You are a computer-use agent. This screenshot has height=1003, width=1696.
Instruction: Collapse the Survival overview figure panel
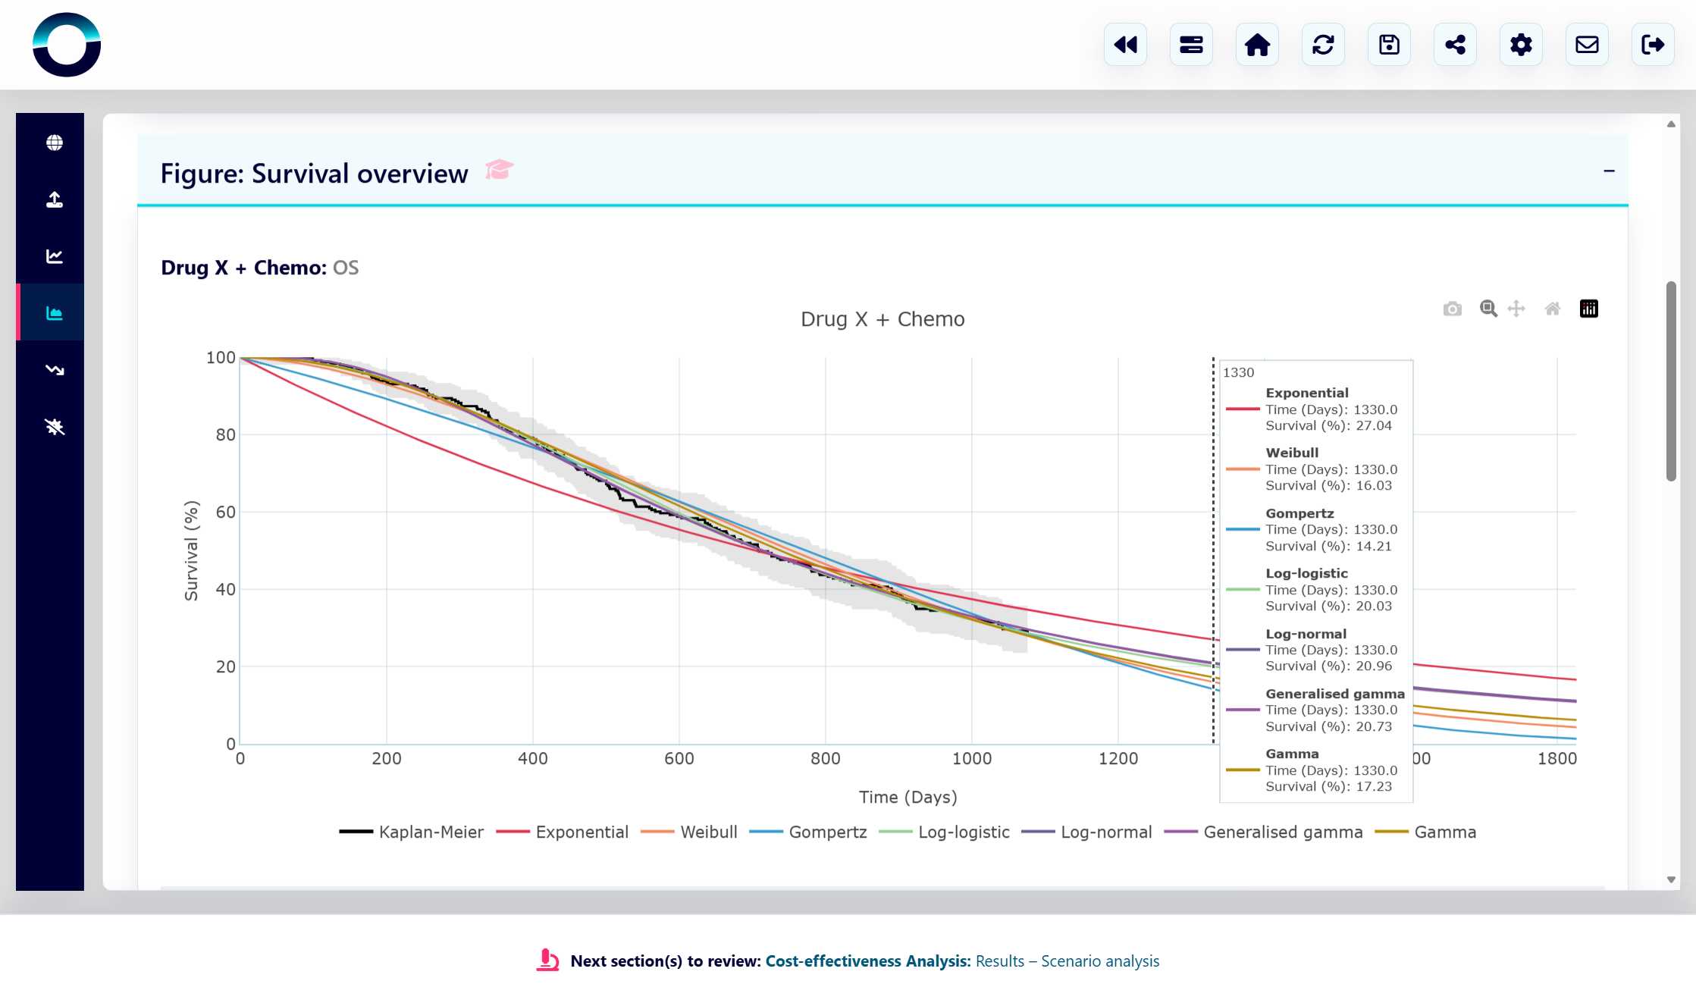click(1609, 171)
